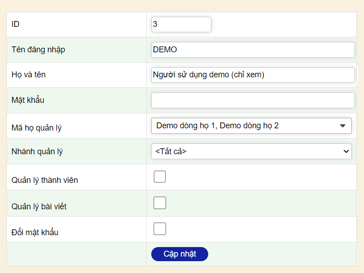Select the empty Mật khẩu password field
Screen dimensions: 364x273
coord(253,100)
